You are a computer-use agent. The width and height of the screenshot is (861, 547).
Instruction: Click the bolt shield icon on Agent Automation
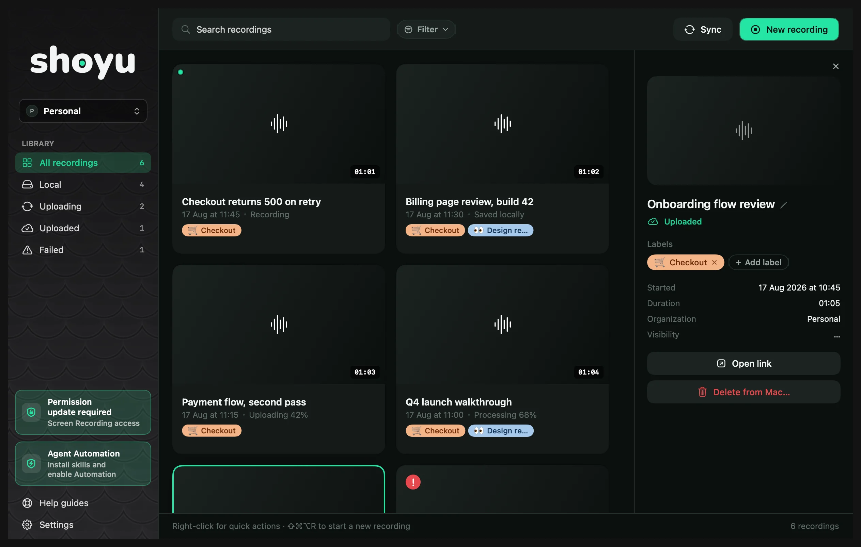[31, 463]
